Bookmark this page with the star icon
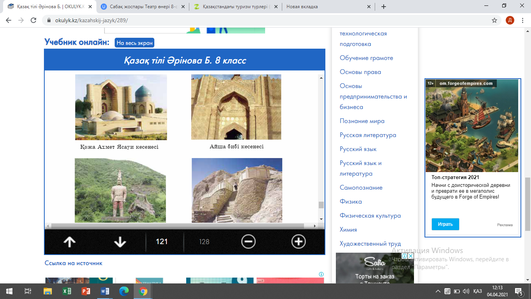Image resolution: width=531 pixels, height=299 pixels. click(494, 20)
